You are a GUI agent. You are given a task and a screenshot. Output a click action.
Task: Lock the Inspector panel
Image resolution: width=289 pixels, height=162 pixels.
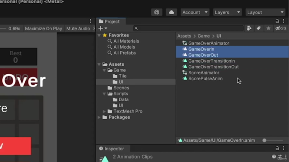click(277, 148)
